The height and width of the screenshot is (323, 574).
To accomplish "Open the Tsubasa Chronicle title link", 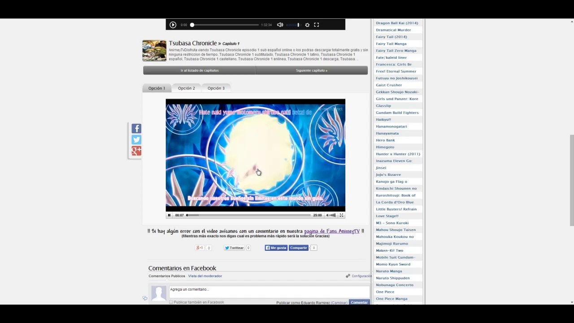I will [x=193, y=43].
